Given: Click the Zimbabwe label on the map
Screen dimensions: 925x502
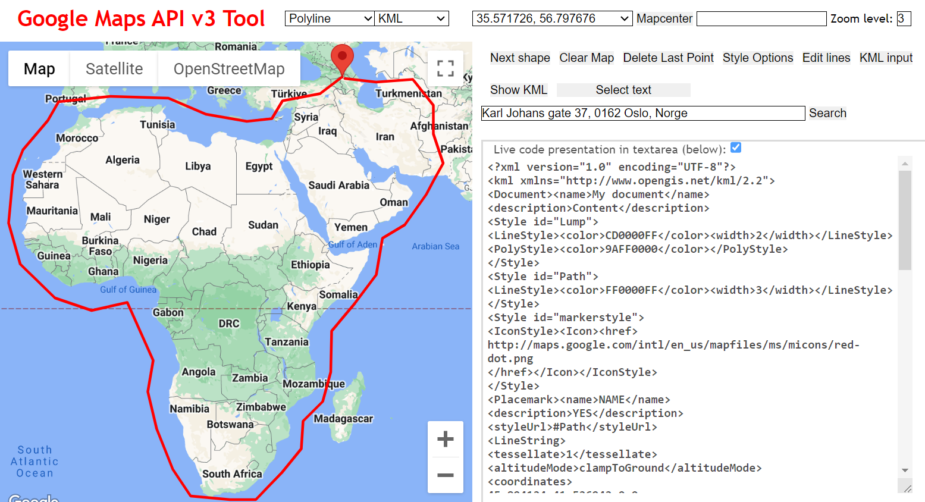Looking at the screenshot, I should (x=261, y=407).
